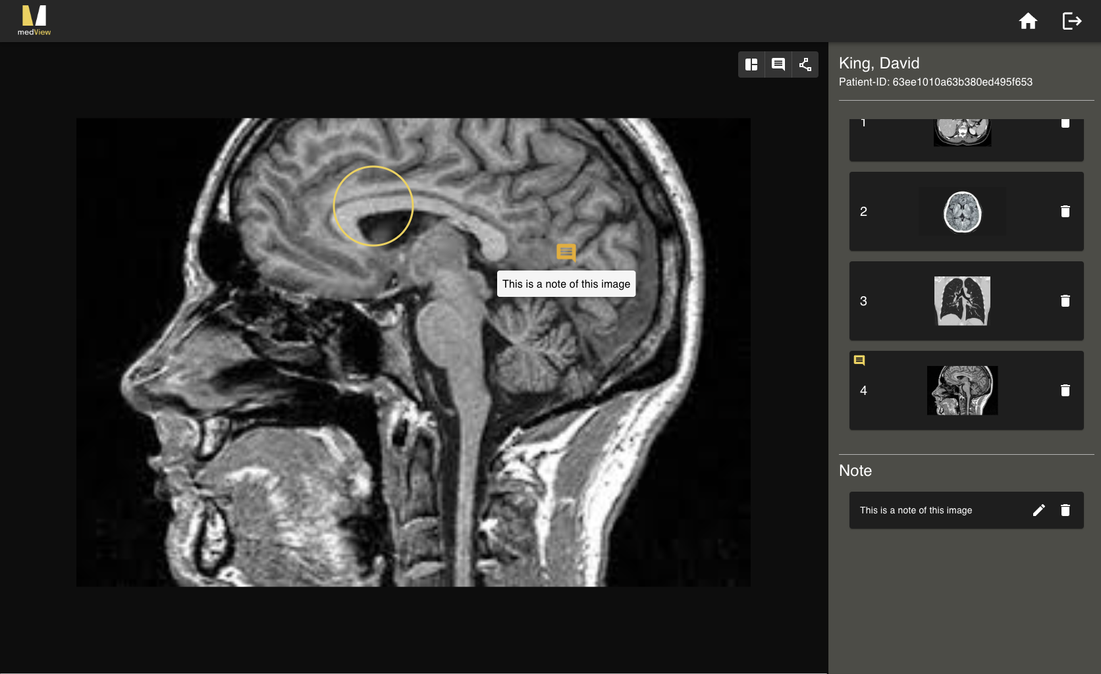
Task: Click the number 3 label in image list
Action: 863,301
